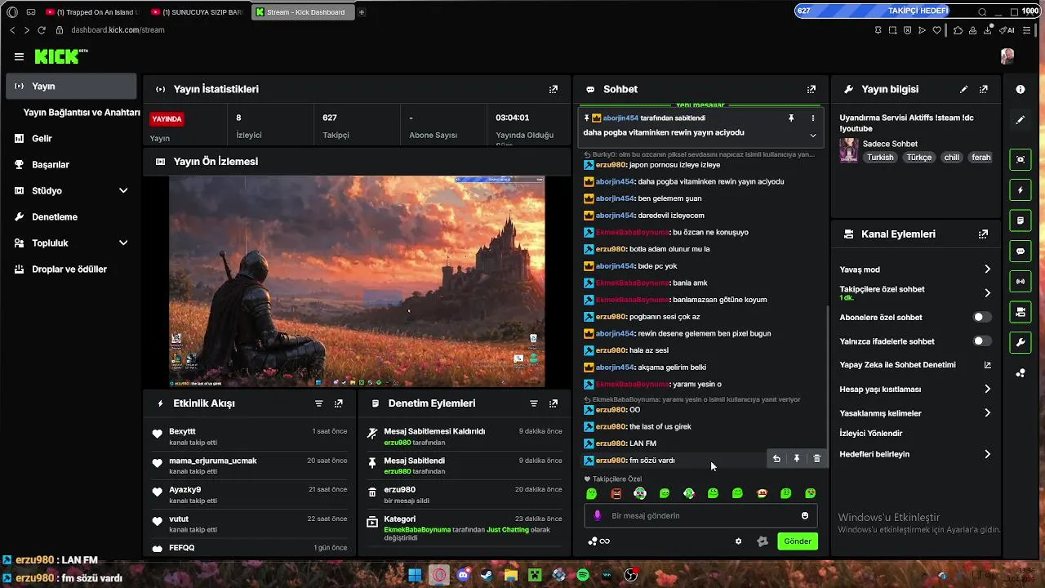Open Hesap yaşı kısıtlaması settings
The height and width of the screenshot is (588, 1045).
point(916,389)
